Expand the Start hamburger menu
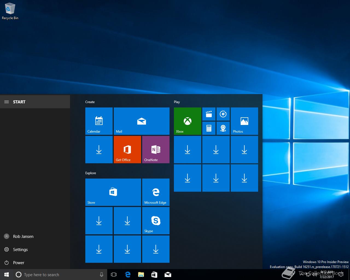 click(x=7, y=102)
